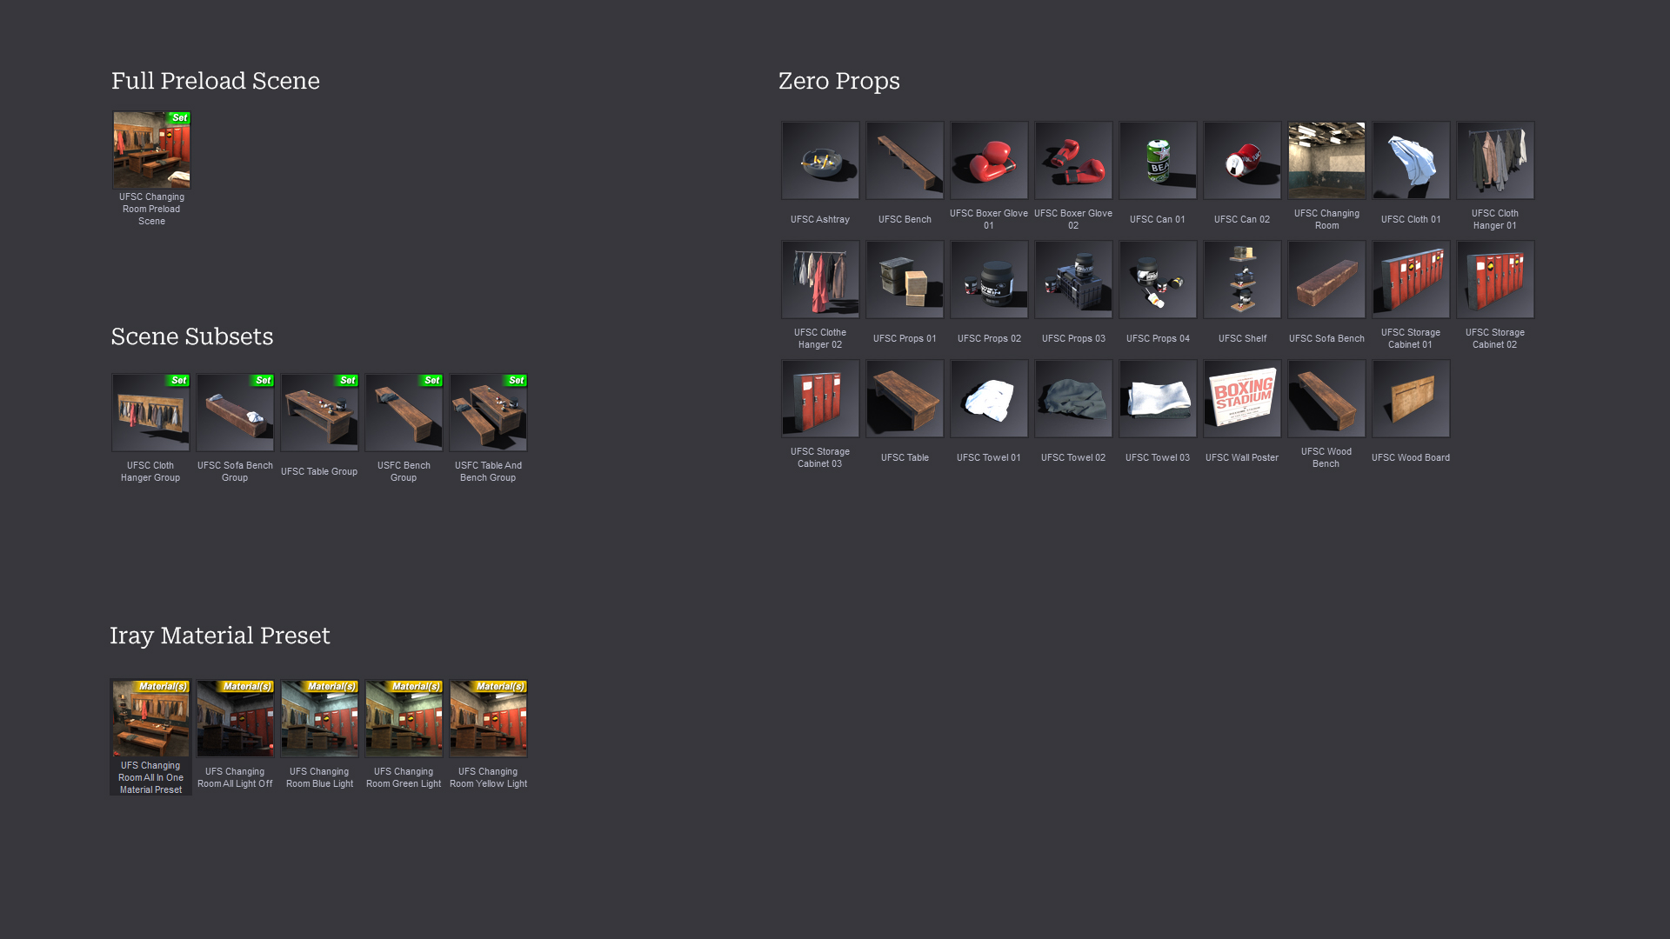Click the UFSC Shelf prop icon
This screenshot has width=1670, height=939.
pyautogui.click(x=1241, y=279)
